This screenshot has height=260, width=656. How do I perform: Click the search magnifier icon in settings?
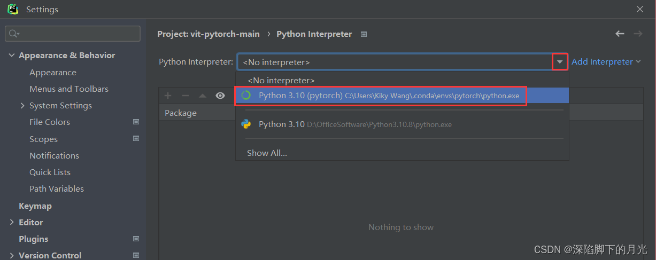coord(14,34)
